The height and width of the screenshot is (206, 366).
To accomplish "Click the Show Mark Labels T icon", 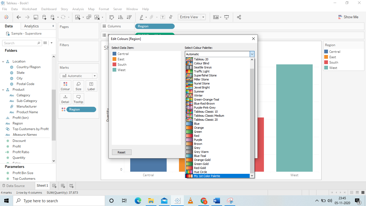I will tap(163, 17).
